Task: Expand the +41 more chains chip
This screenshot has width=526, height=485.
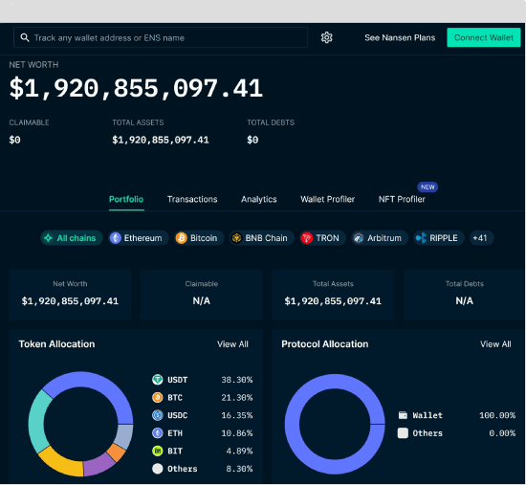Action: point(481,238)
